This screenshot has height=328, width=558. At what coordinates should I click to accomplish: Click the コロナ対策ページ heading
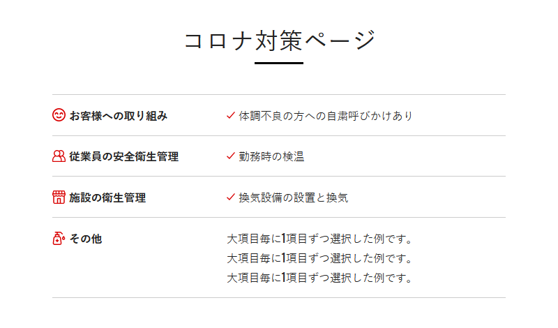click(279, 40)
